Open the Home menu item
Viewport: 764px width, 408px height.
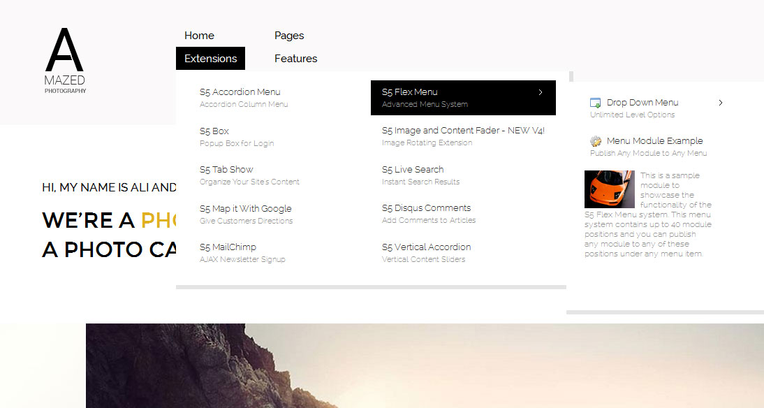pos(199,36)
